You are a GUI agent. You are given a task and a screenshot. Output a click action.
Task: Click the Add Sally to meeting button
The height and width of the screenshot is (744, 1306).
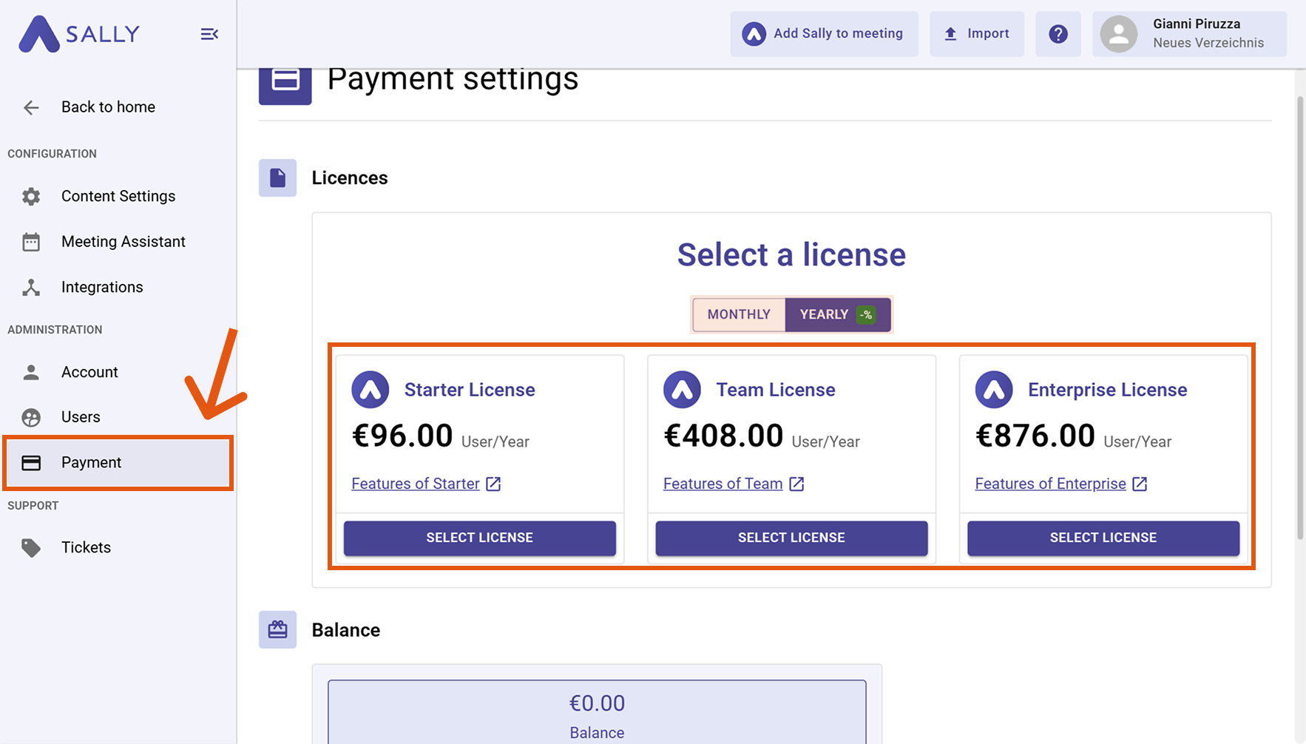coord(824,34)
